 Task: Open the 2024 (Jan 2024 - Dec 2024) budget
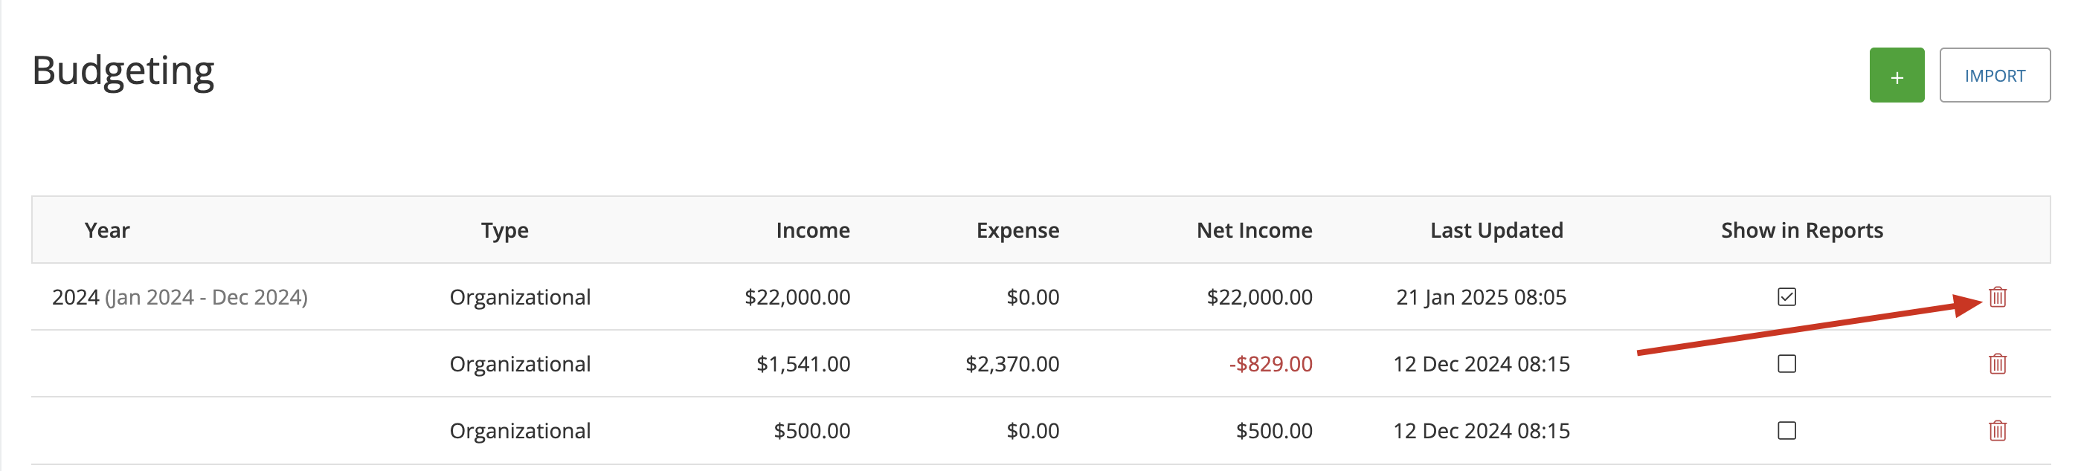[179, 297]
